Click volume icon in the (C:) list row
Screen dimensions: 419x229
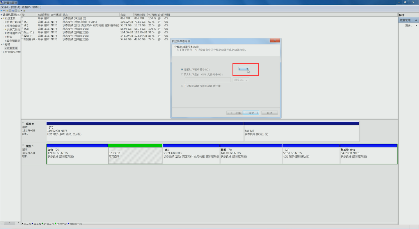[23, 22]
